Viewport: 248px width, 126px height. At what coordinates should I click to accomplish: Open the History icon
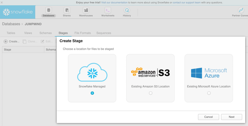click(x=127, y=10)
